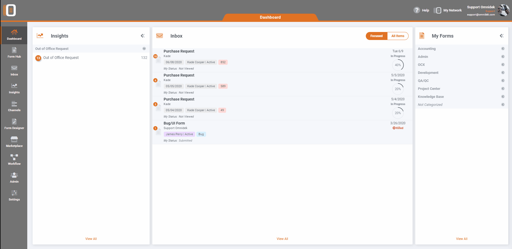512x249 pixels.
Task: Keep Focused filter selected in Inbox
Action: 376,36
